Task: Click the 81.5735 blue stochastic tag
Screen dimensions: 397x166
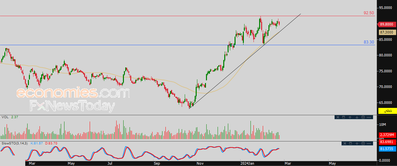Action: [x=387, y=149]
